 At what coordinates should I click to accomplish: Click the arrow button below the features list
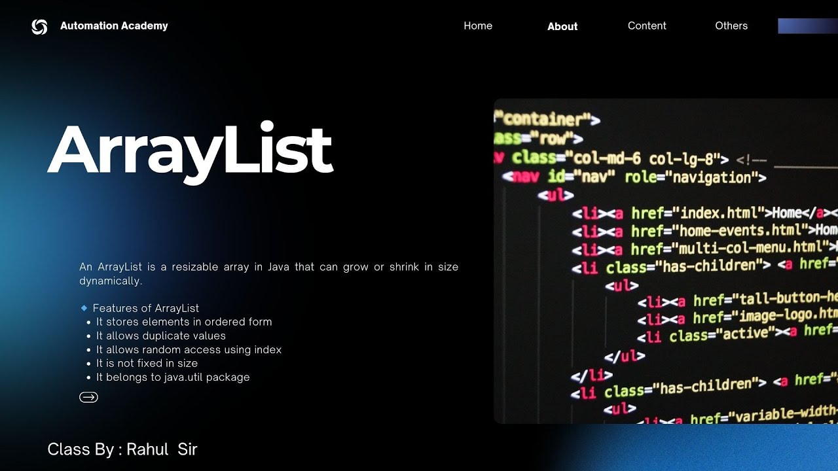(x=88, y=397)
